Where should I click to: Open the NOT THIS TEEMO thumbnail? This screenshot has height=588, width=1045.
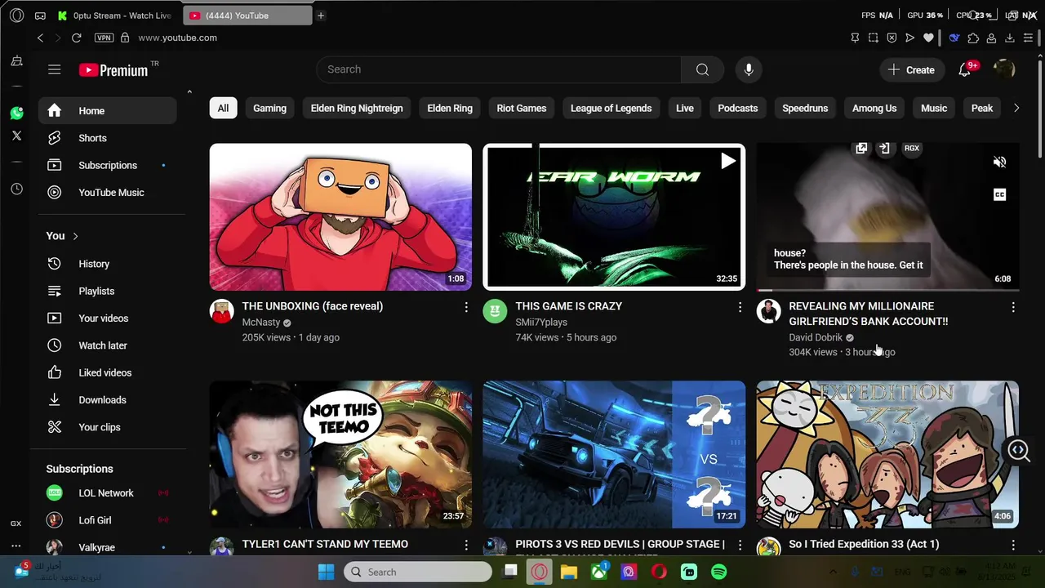click(340, 454)
